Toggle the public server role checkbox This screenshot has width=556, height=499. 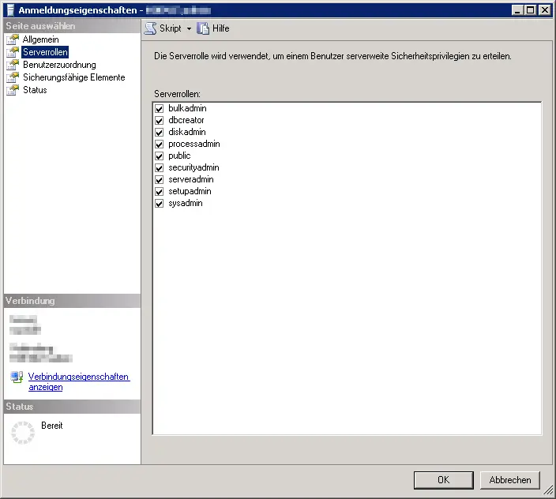[160, 156]
